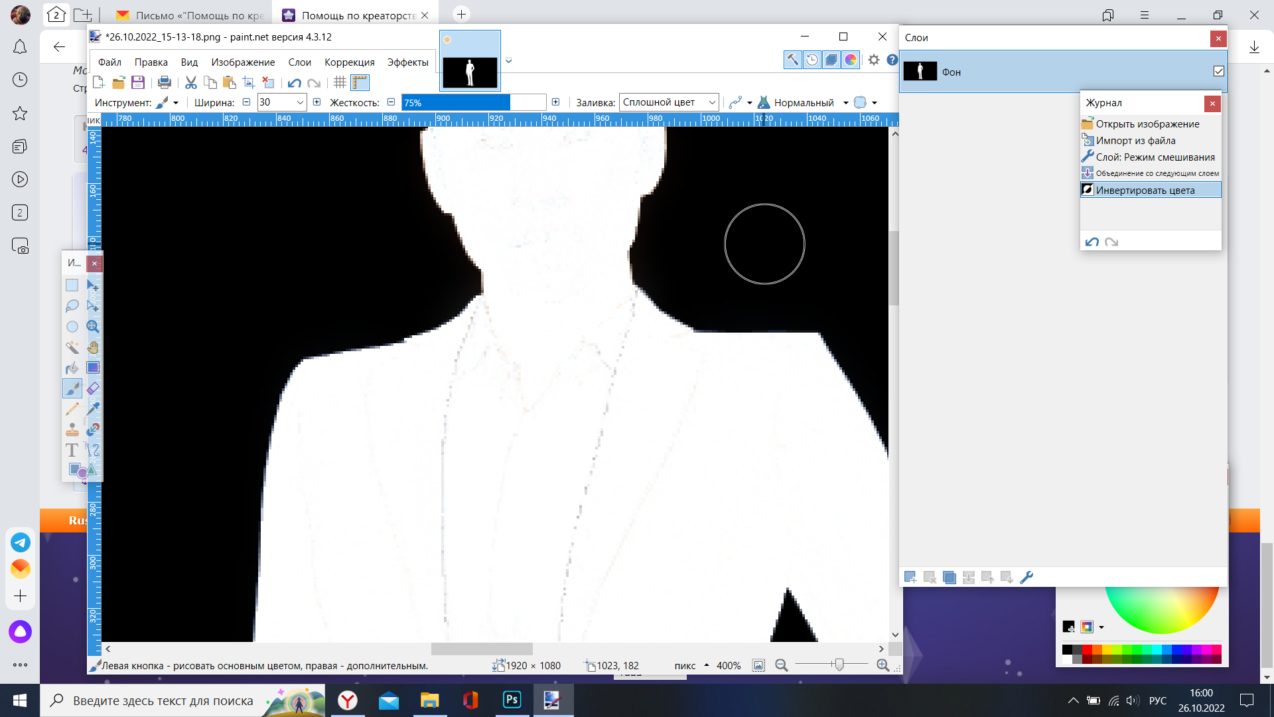The width and height of the screenshot is (1274, 717).
Task: Select the Text tool
Action: pyautogui.click(x=72, y=450)
